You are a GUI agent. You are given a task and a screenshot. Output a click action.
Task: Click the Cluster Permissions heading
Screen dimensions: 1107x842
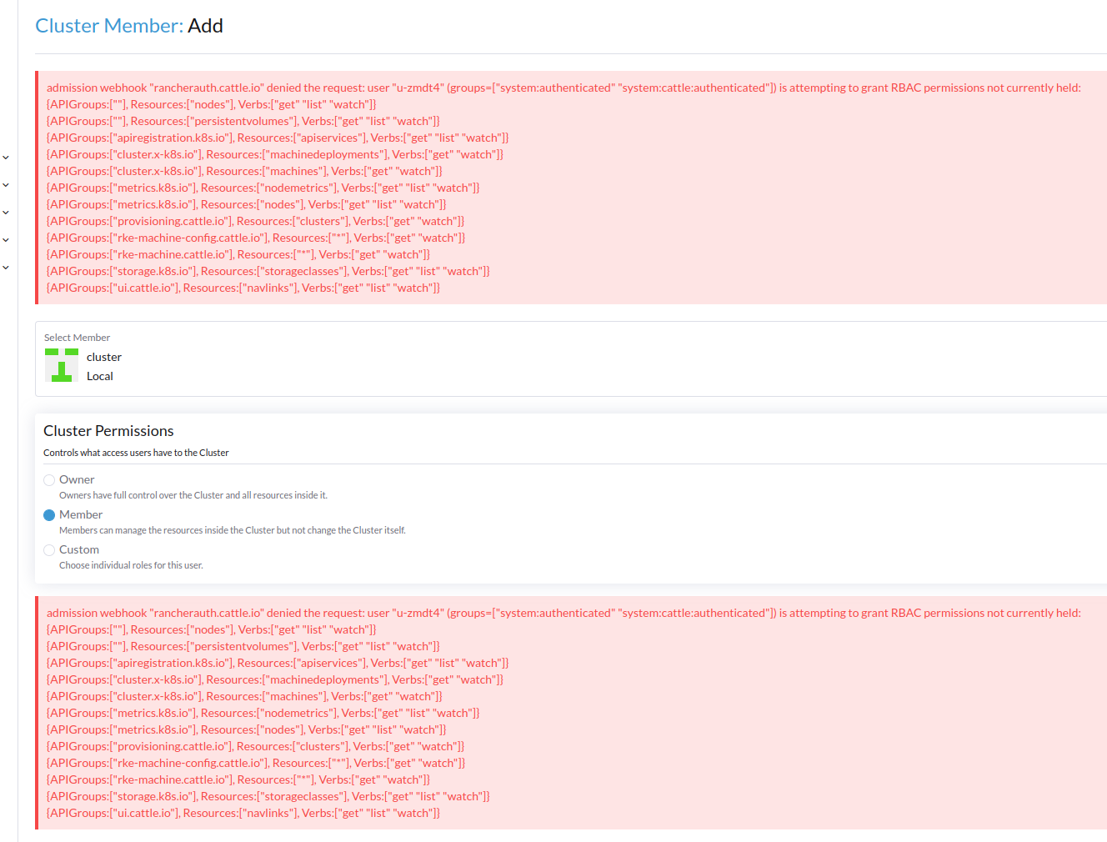click(x=108, y=431)
